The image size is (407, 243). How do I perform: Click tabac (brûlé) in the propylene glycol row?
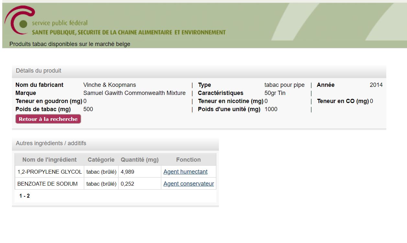pyautogui.click(x=101, y=172)
